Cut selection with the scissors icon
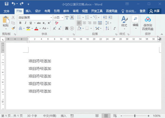Screen dimensions: 165x118 click(13, 18)
